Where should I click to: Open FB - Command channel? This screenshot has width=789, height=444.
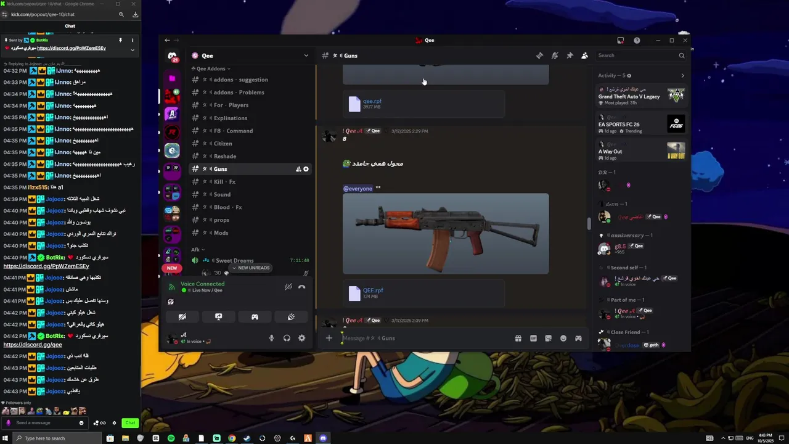click(x=250, y=131)
